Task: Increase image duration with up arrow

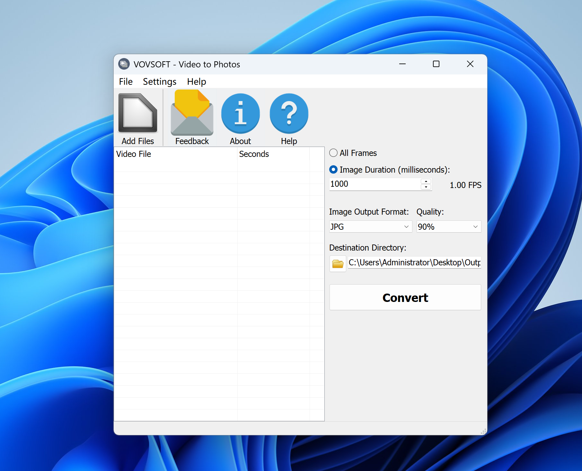Action: pos(426,181)
